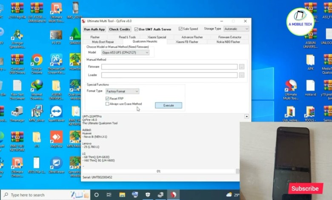Click the Execute button
332x200 pixels.
(x=169, y=106)
